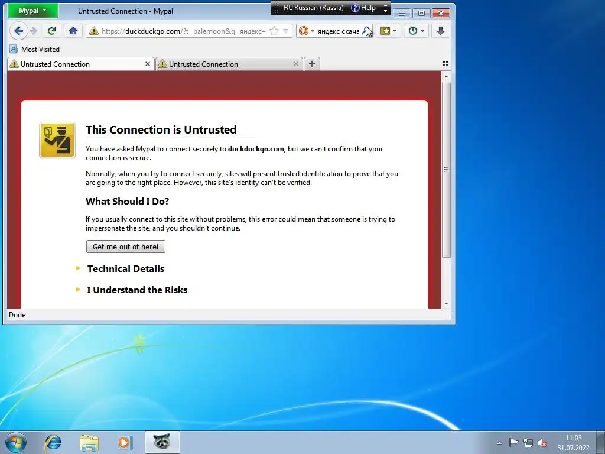Click the Mypal raccoon taskbar button
Viewport: 605px width, 454px height.
162,442
